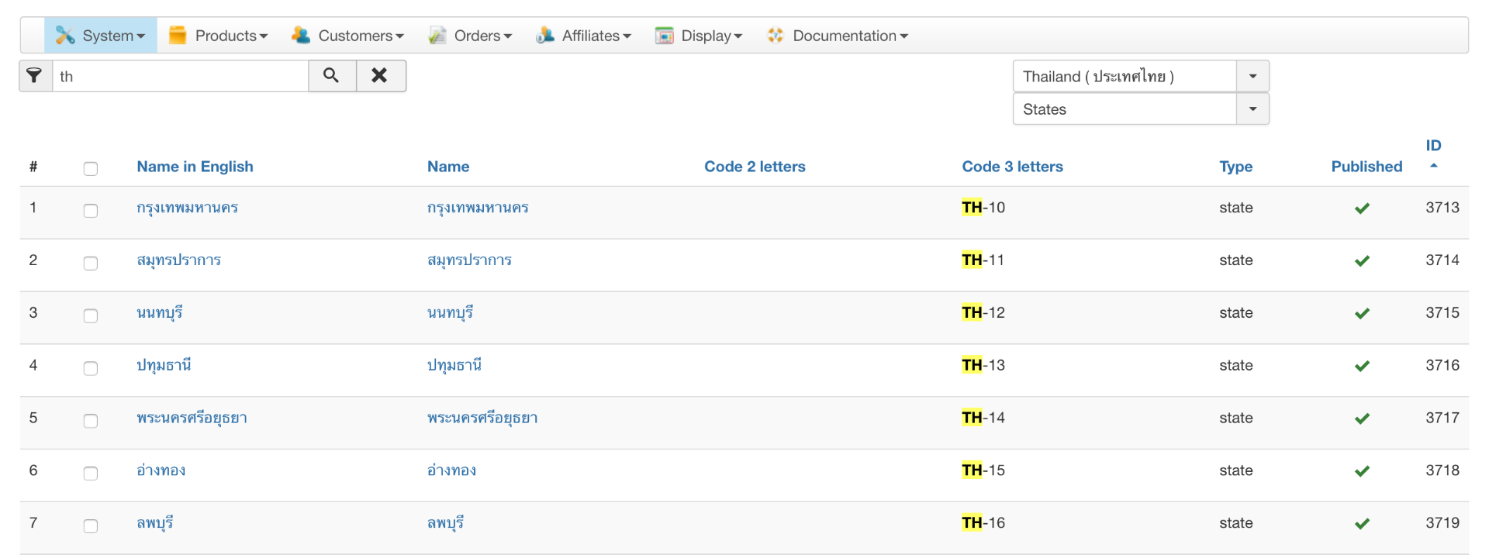The image size is (1489, 558).
Task: Sort by Name in English column
Action: coord(195,167)
